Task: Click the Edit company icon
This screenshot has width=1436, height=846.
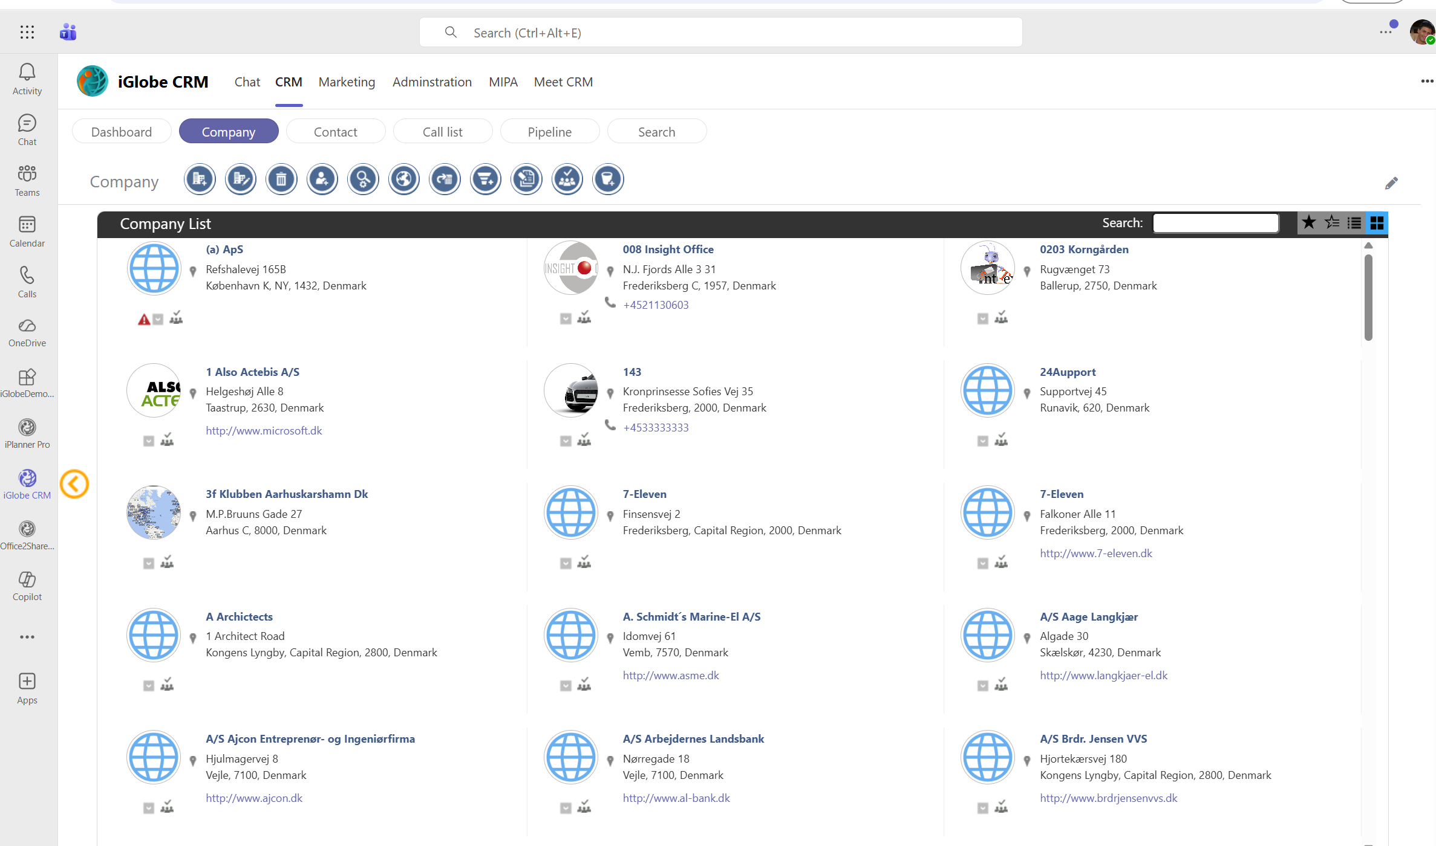Action: tap(240, 179)
